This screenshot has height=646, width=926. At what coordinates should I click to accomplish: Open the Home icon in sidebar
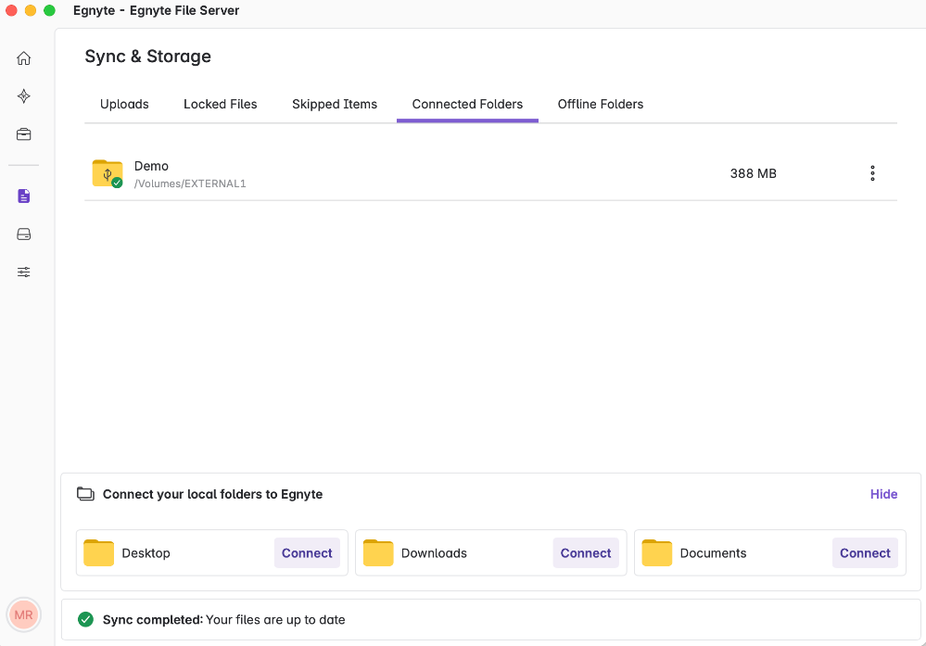click(x=23, y=57)
